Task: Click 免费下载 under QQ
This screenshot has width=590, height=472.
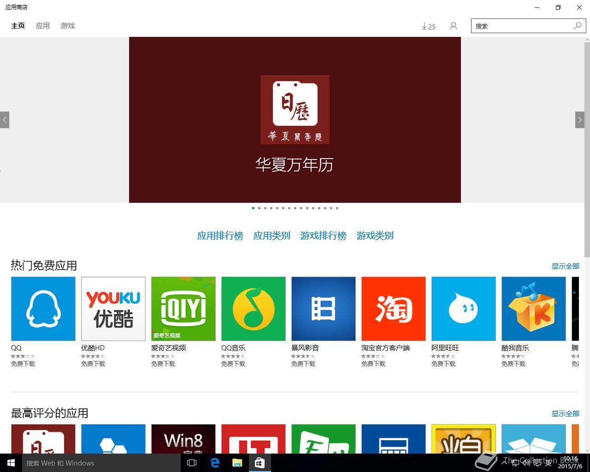Action: click(23, 364)
